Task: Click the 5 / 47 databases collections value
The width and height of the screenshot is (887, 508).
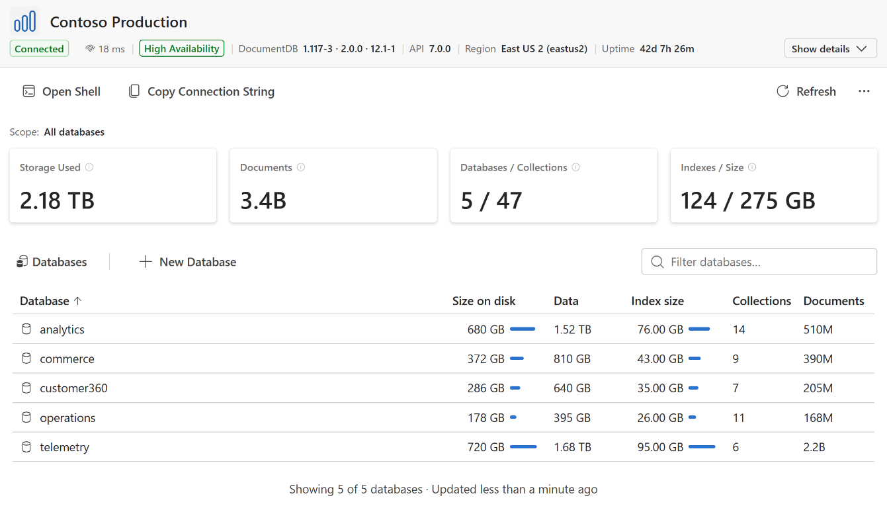Action: coord(491,200)
